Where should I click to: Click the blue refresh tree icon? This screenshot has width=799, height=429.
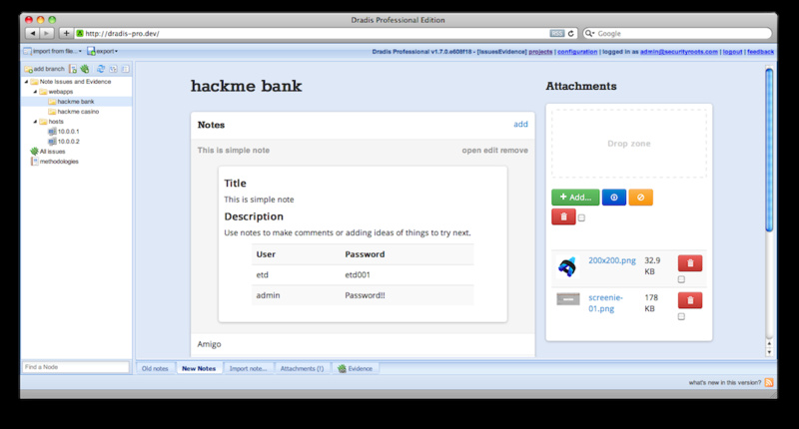pos(101,69)
